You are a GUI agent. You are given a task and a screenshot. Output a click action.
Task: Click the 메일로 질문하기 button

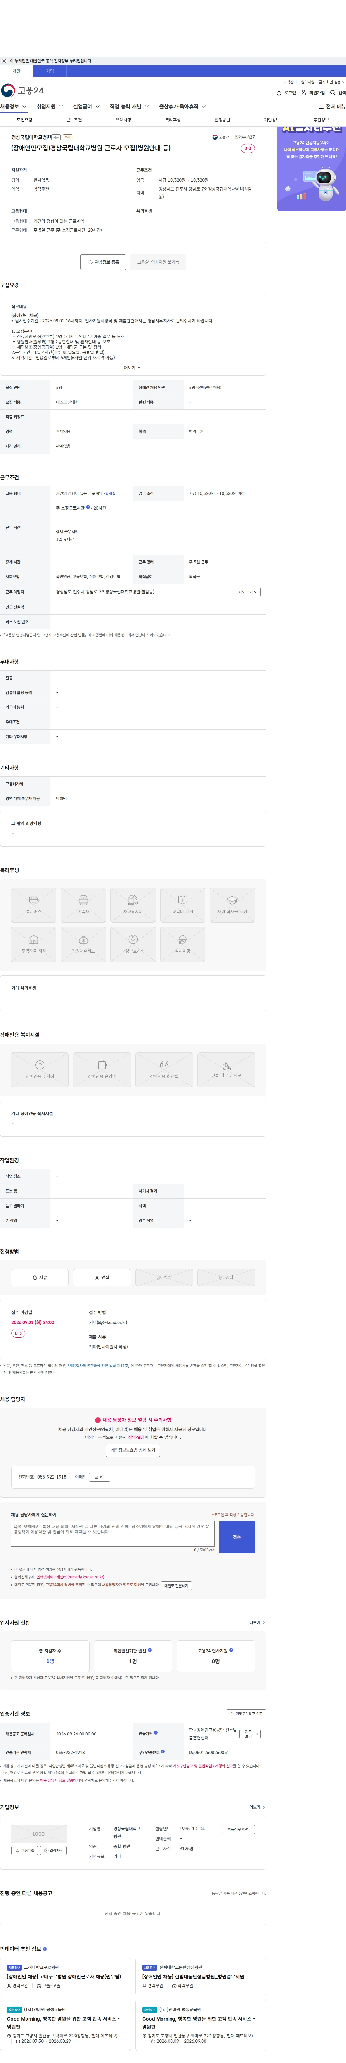pos(176,1586)
